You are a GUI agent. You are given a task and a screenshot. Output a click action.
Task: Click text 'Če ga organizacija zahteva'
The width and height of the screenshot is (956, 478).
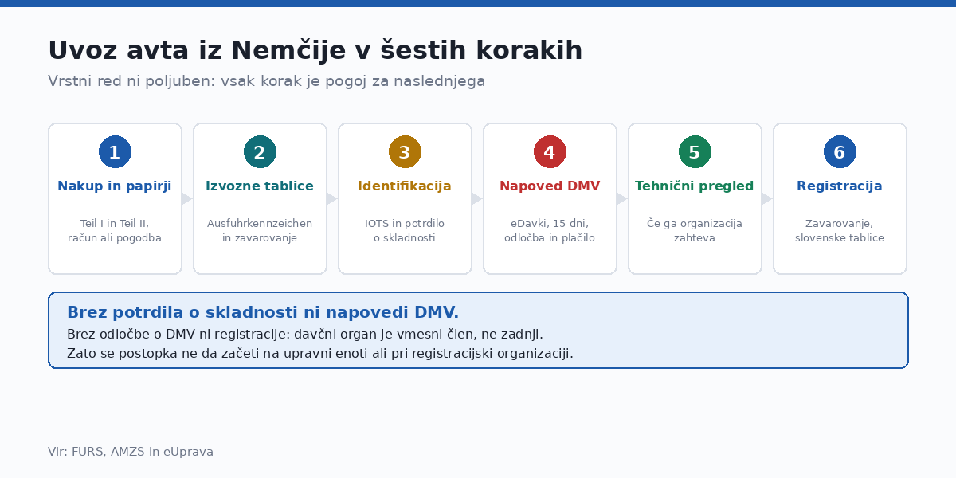(695, 231)
